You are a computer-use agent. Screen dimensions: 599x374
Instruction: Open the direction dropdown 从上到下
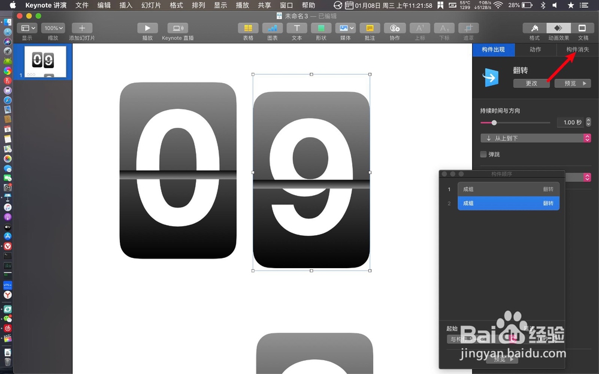[536, 138]
